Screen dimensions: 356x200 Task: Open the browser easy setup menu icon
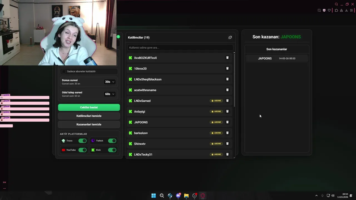coord(352,10)
